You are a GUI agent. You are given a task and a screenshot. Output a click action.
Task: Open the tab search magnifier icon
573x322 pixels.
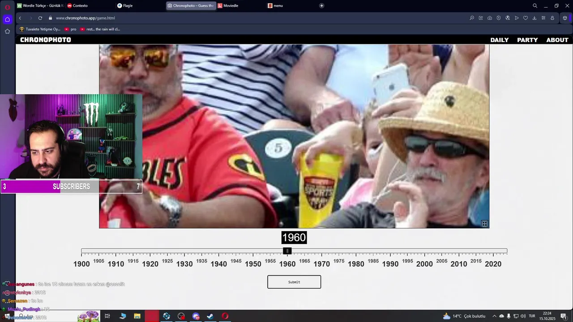(535, 6)
